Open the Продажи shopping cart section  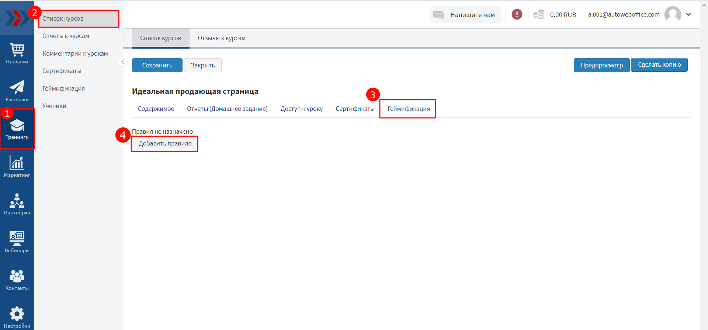[17, 53]
